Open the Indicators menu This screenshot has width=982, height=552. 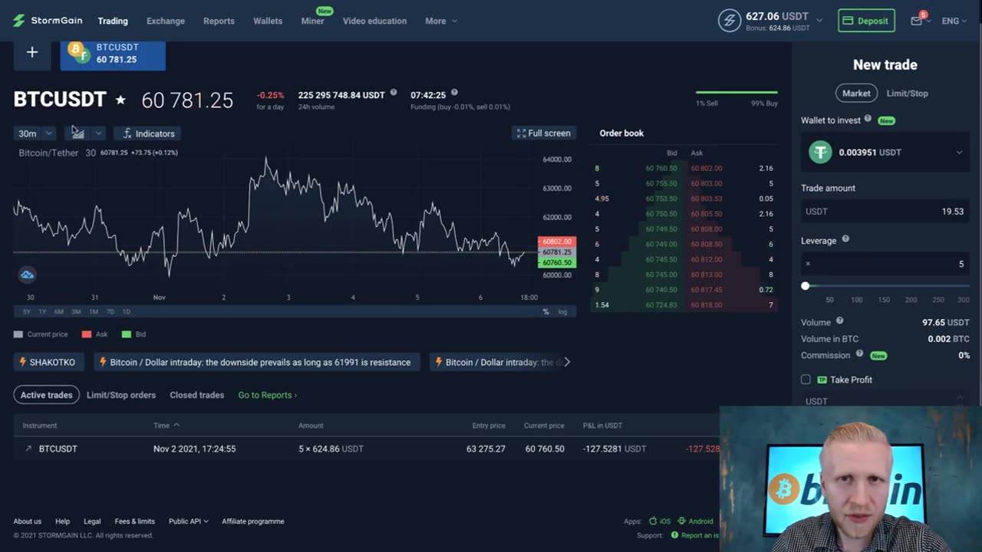point(147,133)
